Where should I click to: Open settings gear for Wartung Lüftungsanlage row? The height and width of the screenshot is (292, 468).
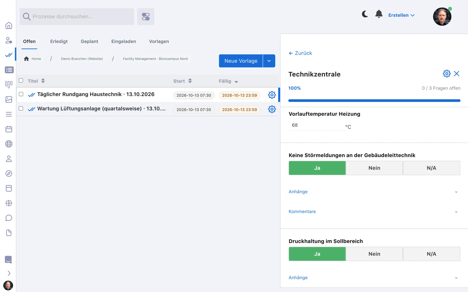[x=272, y=109]
